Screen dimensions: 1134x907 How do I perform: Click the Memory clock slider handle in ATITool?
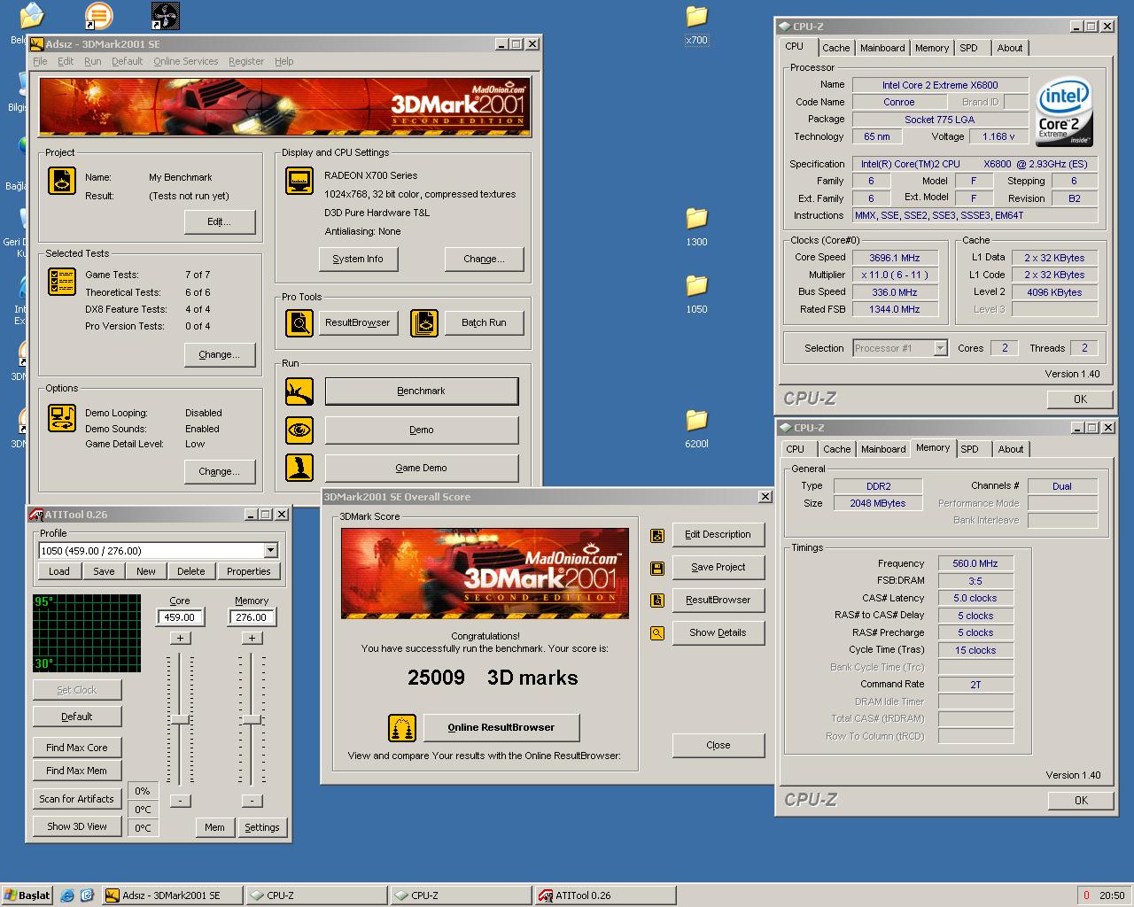point(252,720)
